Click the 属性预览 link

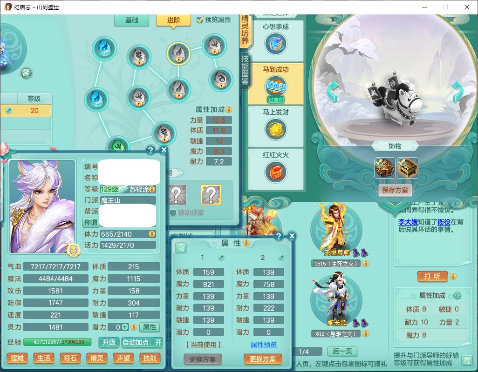tap(263, 345)
